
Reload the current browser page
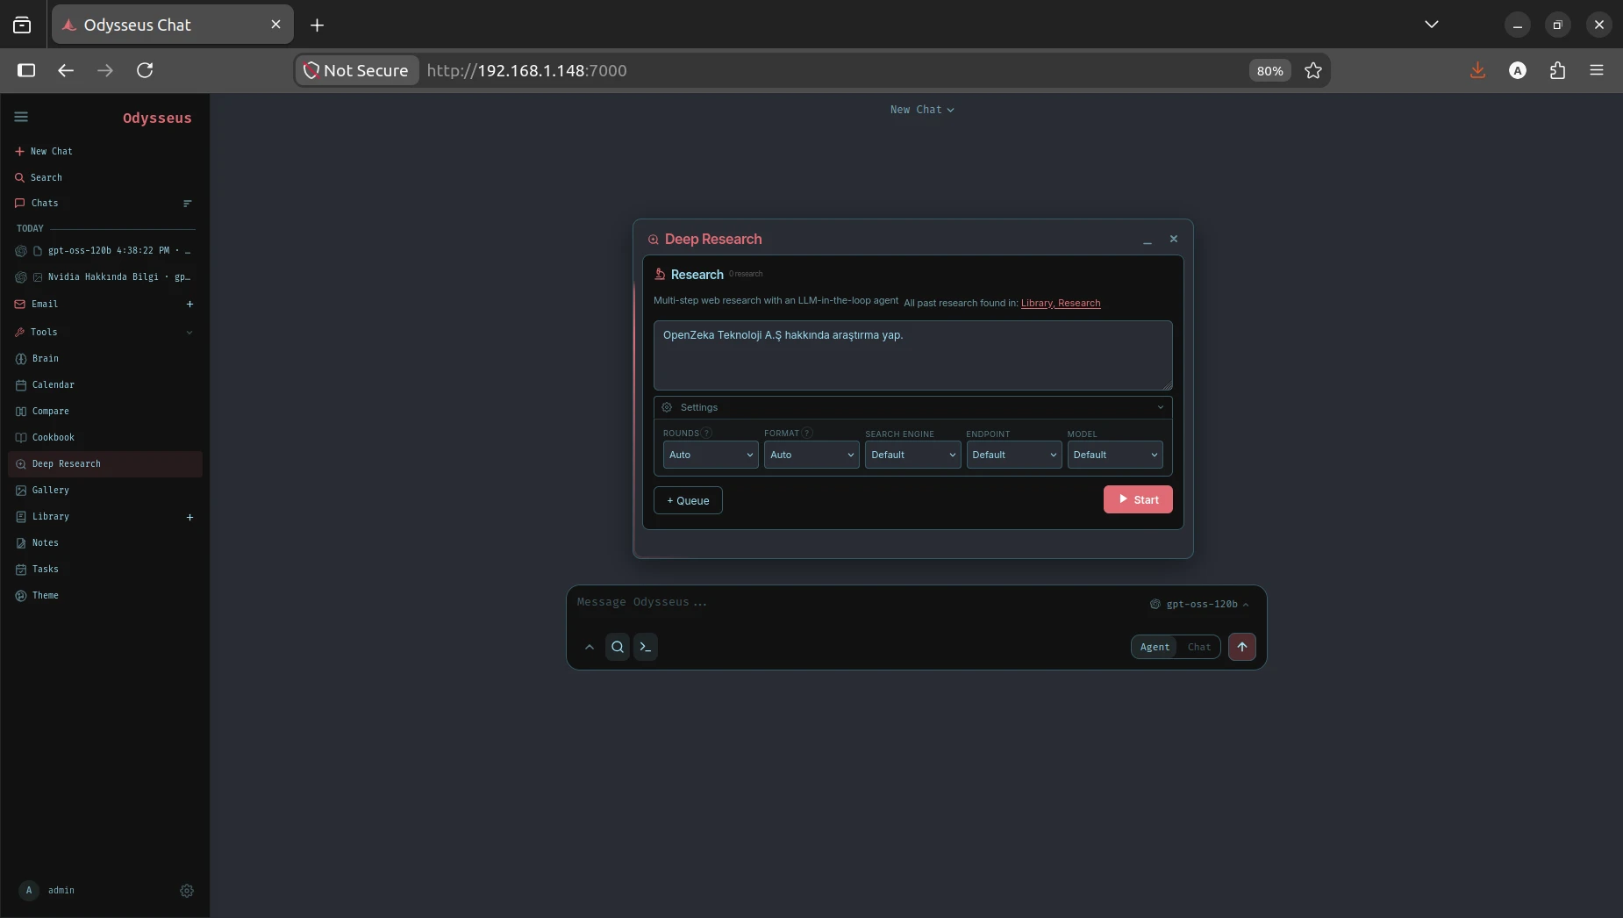[146, 70]
